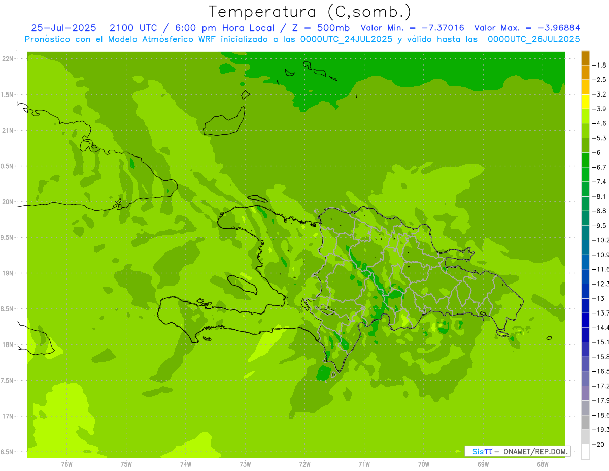This screenshot has height=471, width=609.
Task: Select the 'Z = 500mb' level text
Action: pos(319,28)
